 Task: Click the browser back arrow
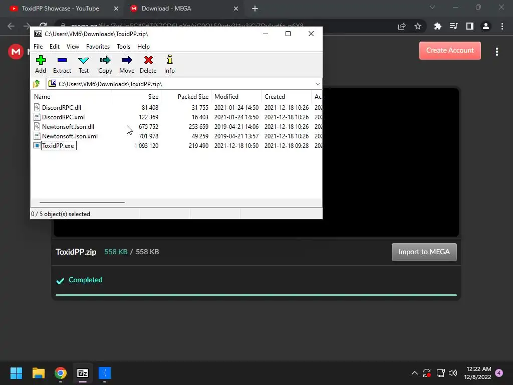pyautogui.click(x=11, y=26)
